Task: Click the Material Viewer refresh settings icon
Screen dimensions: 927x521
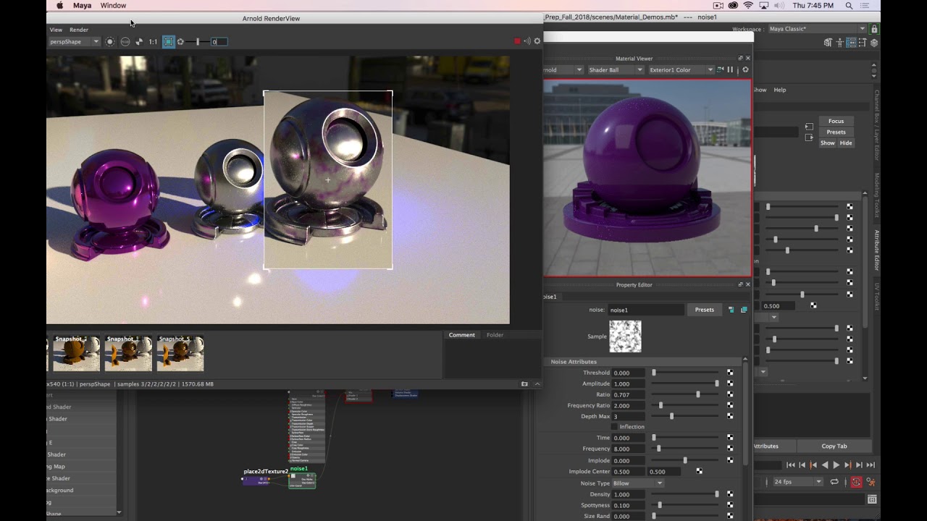Action: [745, 69]
